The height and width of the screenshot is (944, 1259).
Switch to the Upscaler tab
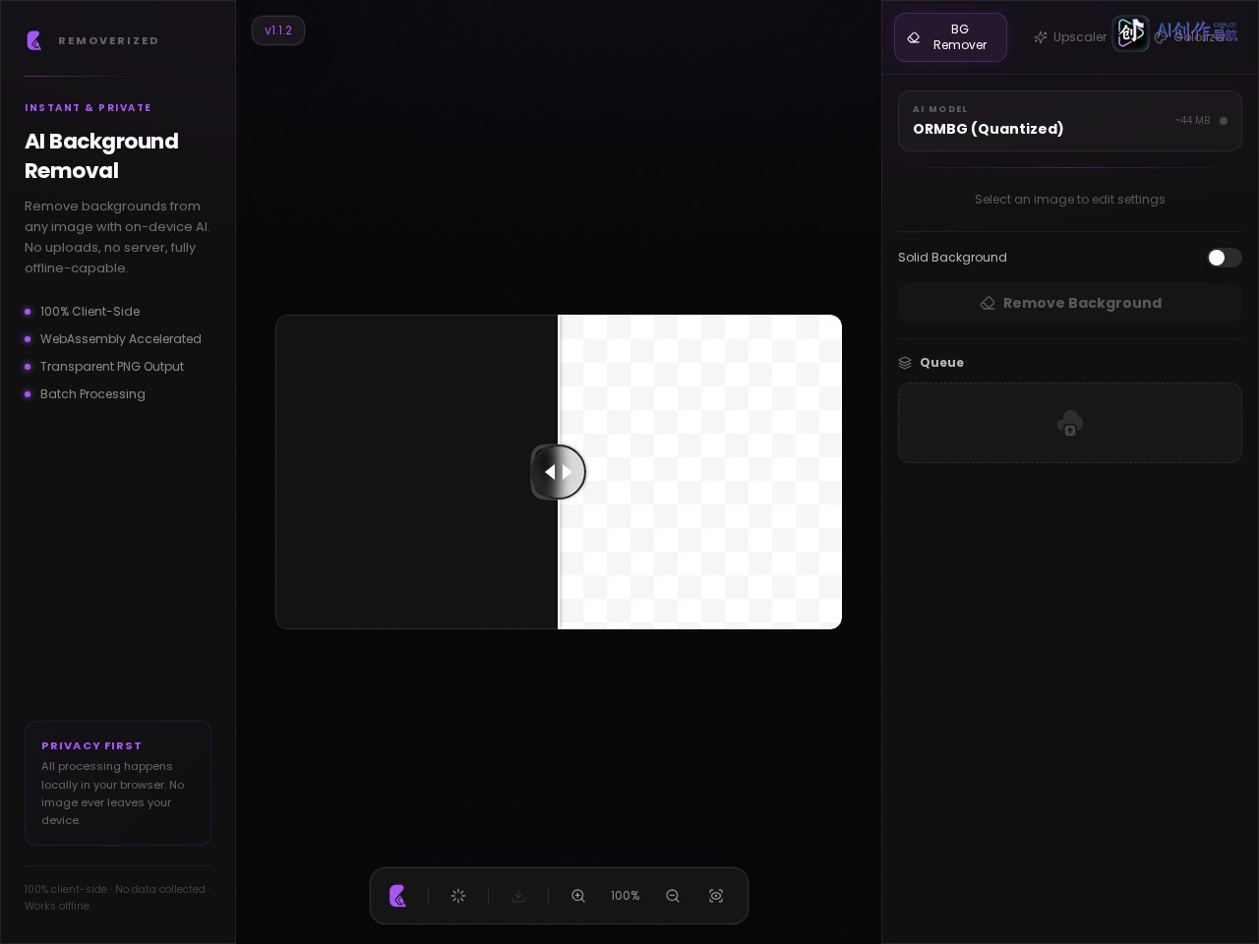tap(1070, 37)
